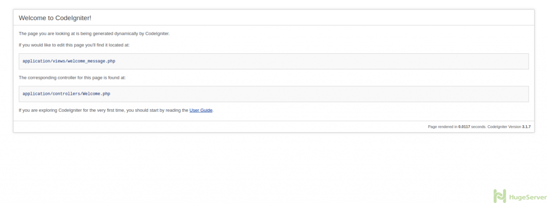
Task: Click the corresponding controller sentence
Action: pos(72,78)
